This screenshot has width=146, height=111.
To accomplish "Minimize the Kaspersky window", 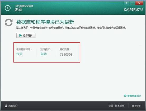I will [x=132, y=3].
